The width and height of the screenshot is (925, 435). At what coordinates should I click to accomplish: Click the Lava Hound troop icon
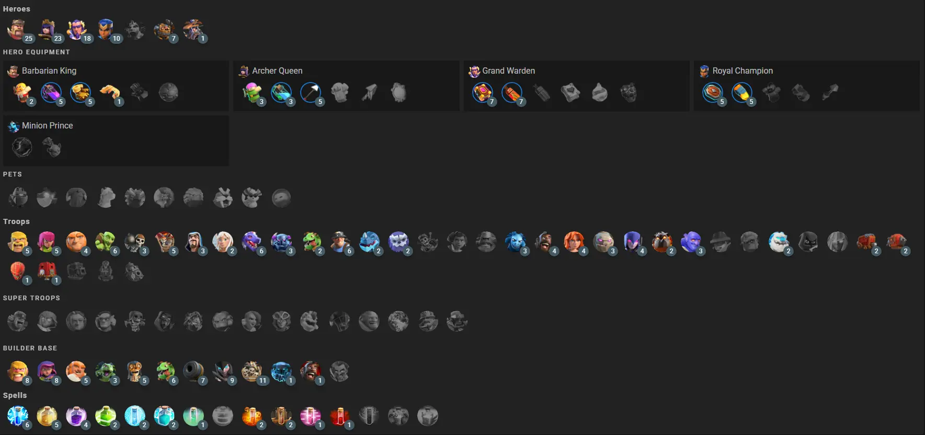[x=661, y=242]
